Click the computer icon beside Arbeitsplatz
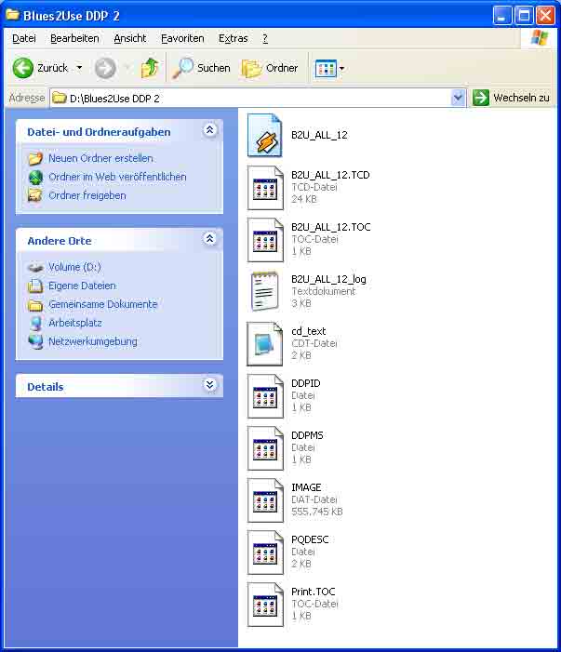The height and width of the screenshot is (652, 561). 35,323
